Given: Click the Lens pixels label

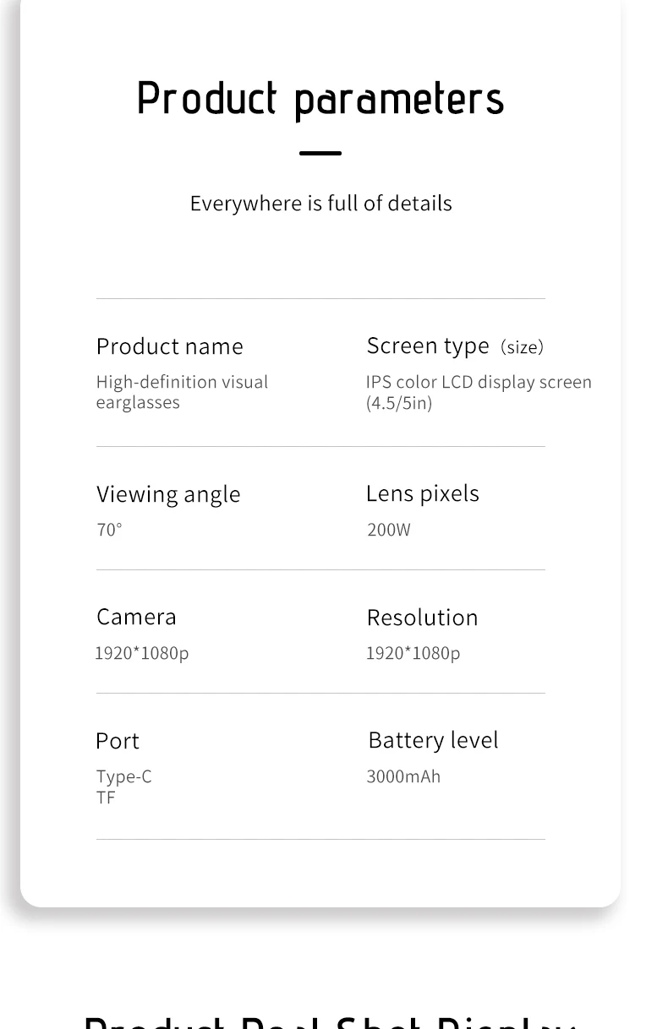Looking at the screenshot, I should point(423,493).
